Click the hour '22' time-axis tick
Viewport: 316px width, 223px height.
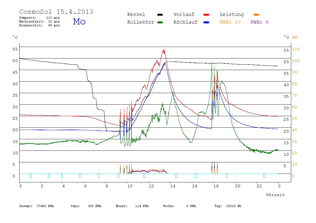[x=259, y=186]
